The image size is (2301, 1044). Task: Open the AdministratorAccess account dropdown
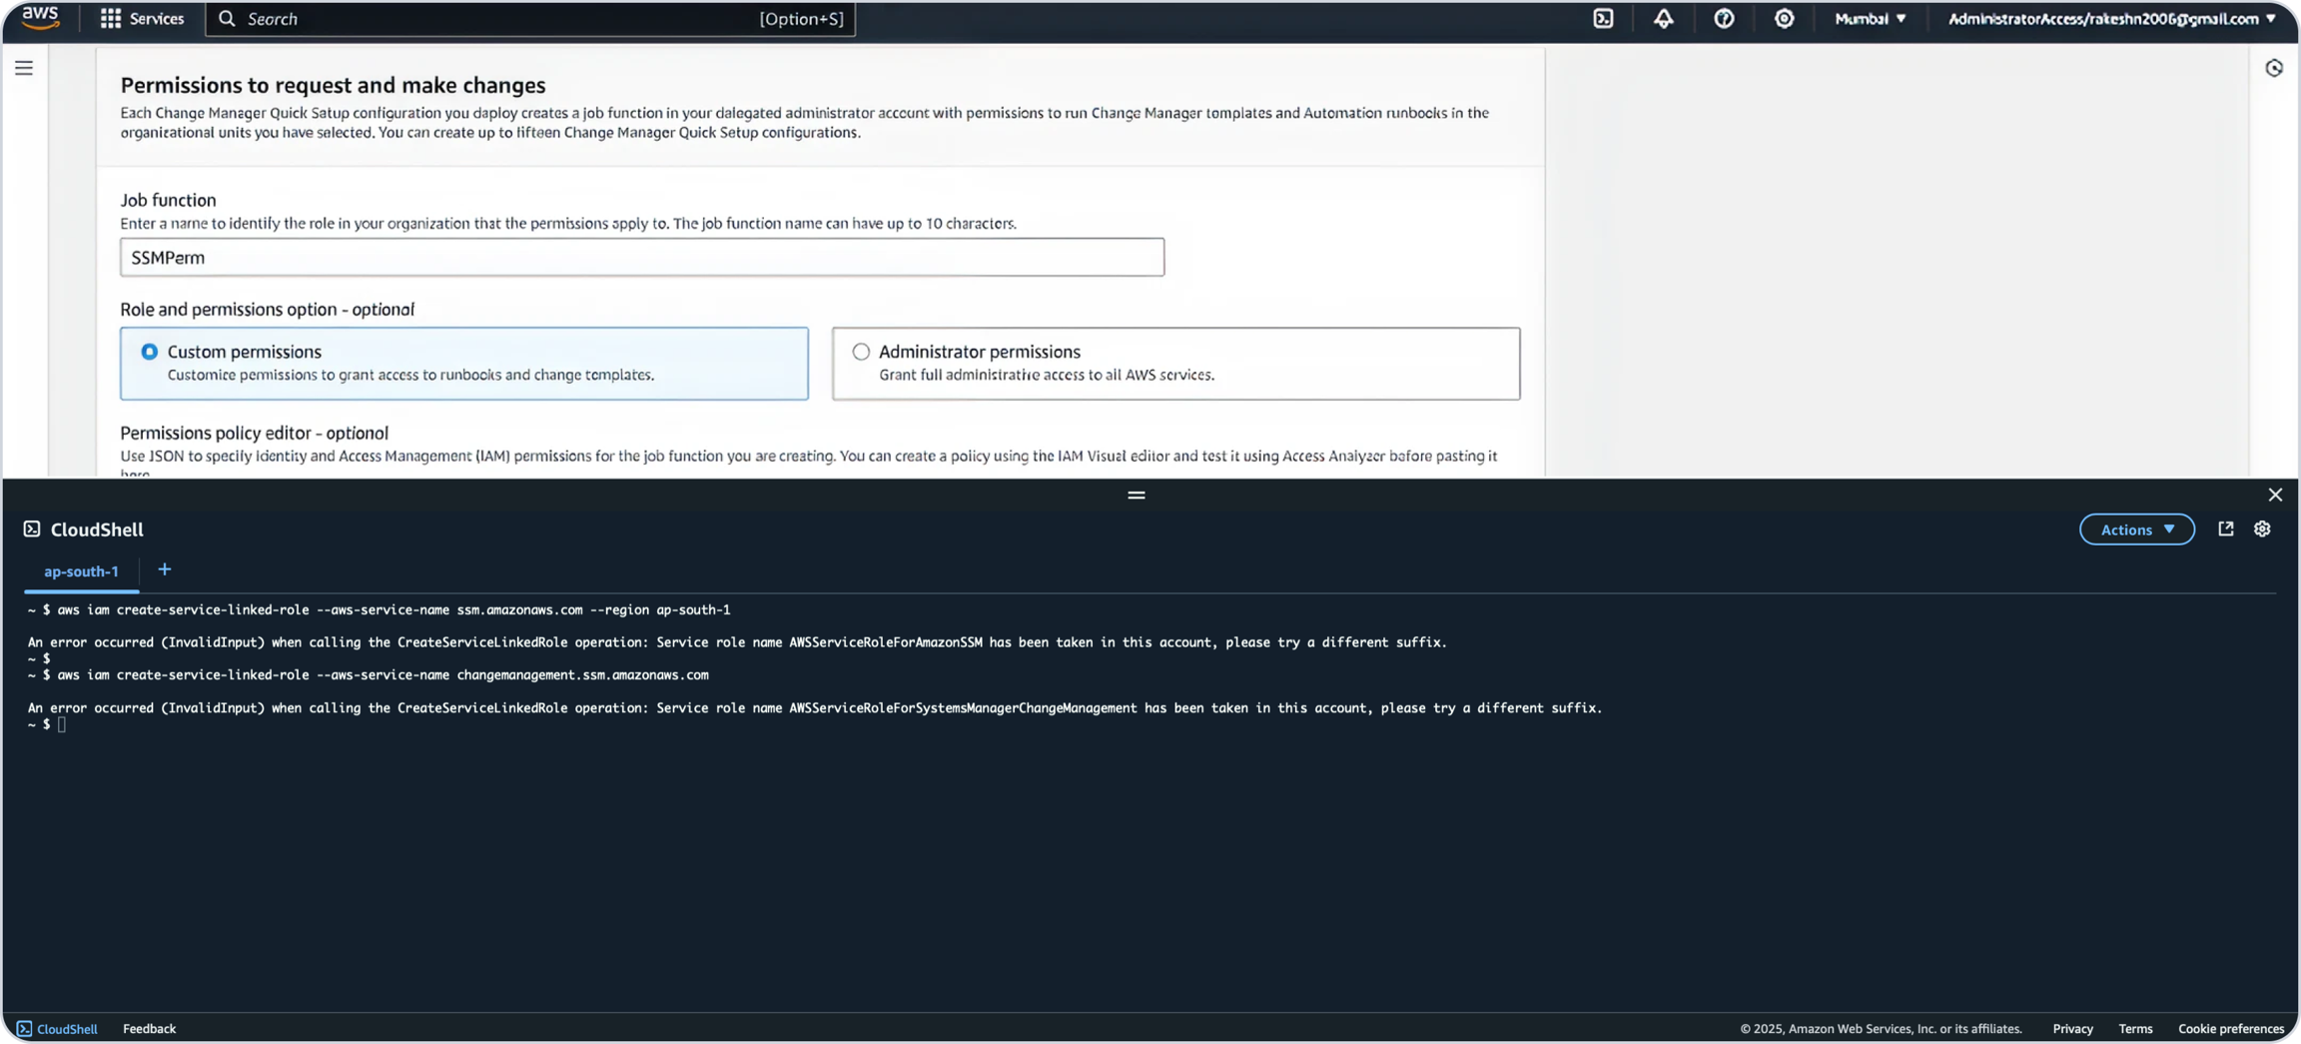tap(2111, 19)
